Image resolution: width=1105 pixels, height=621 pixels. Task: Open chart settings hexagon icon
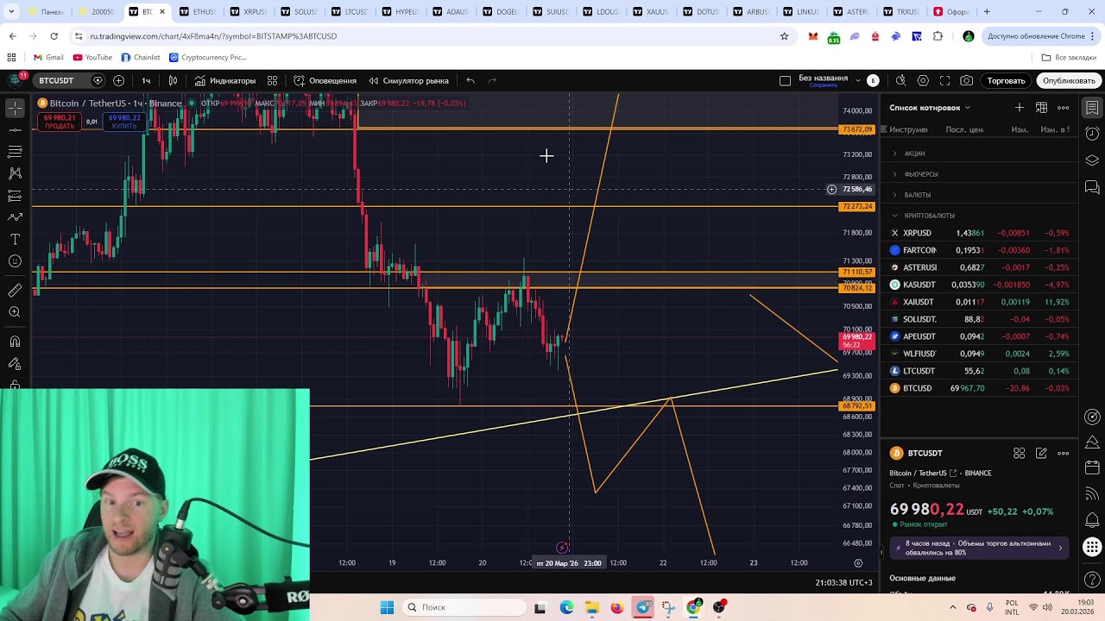(923, 80)
